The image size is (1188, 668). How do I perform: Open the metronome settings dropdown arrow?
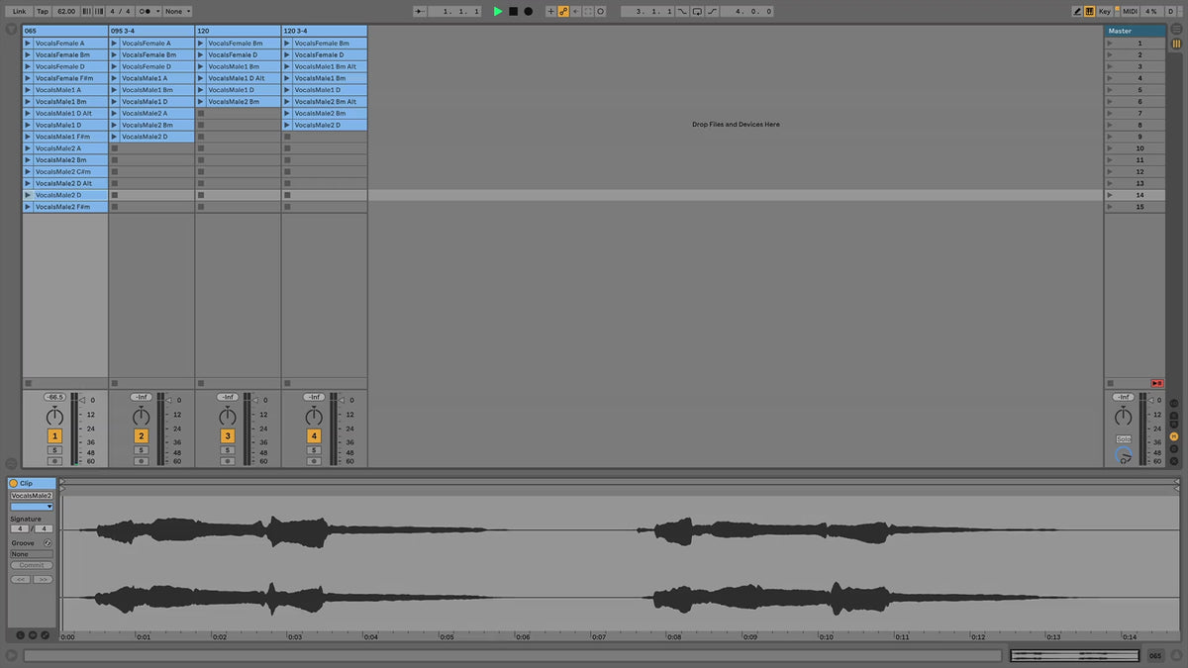158,11
